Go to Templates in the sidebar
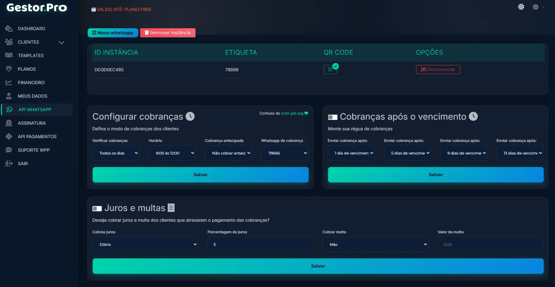 coord(30,56)
